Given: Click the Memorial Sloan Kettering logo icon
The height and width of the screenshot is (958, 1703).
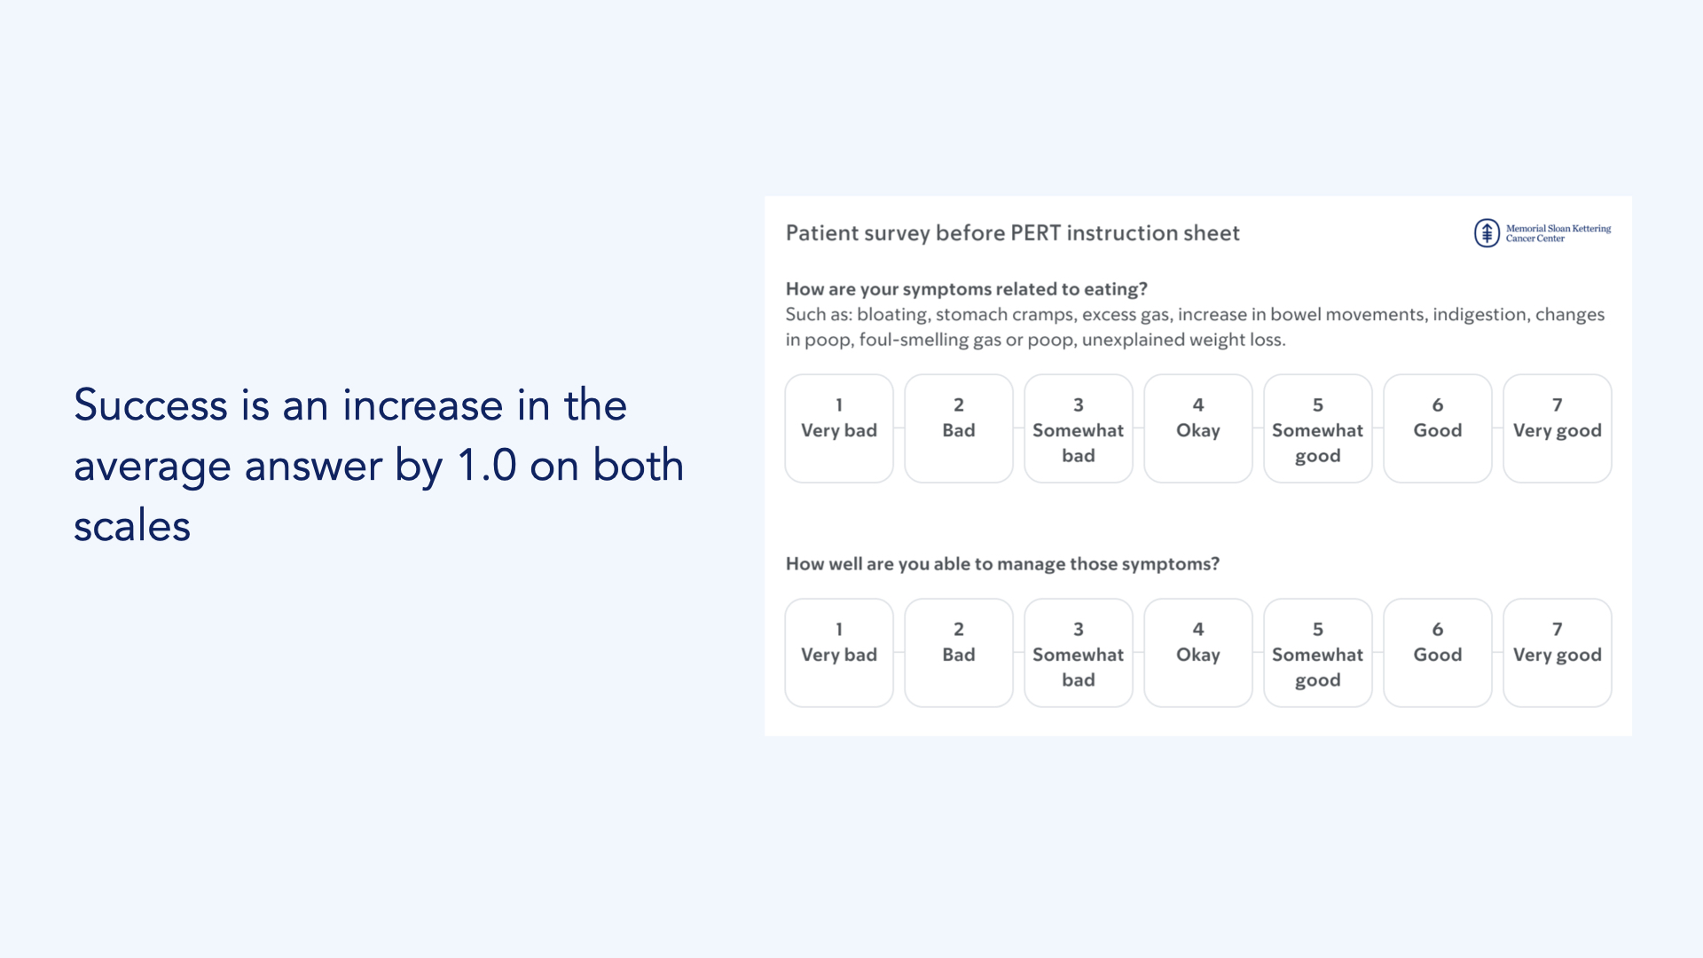Looking at the screenshot, I should 1487,233.
